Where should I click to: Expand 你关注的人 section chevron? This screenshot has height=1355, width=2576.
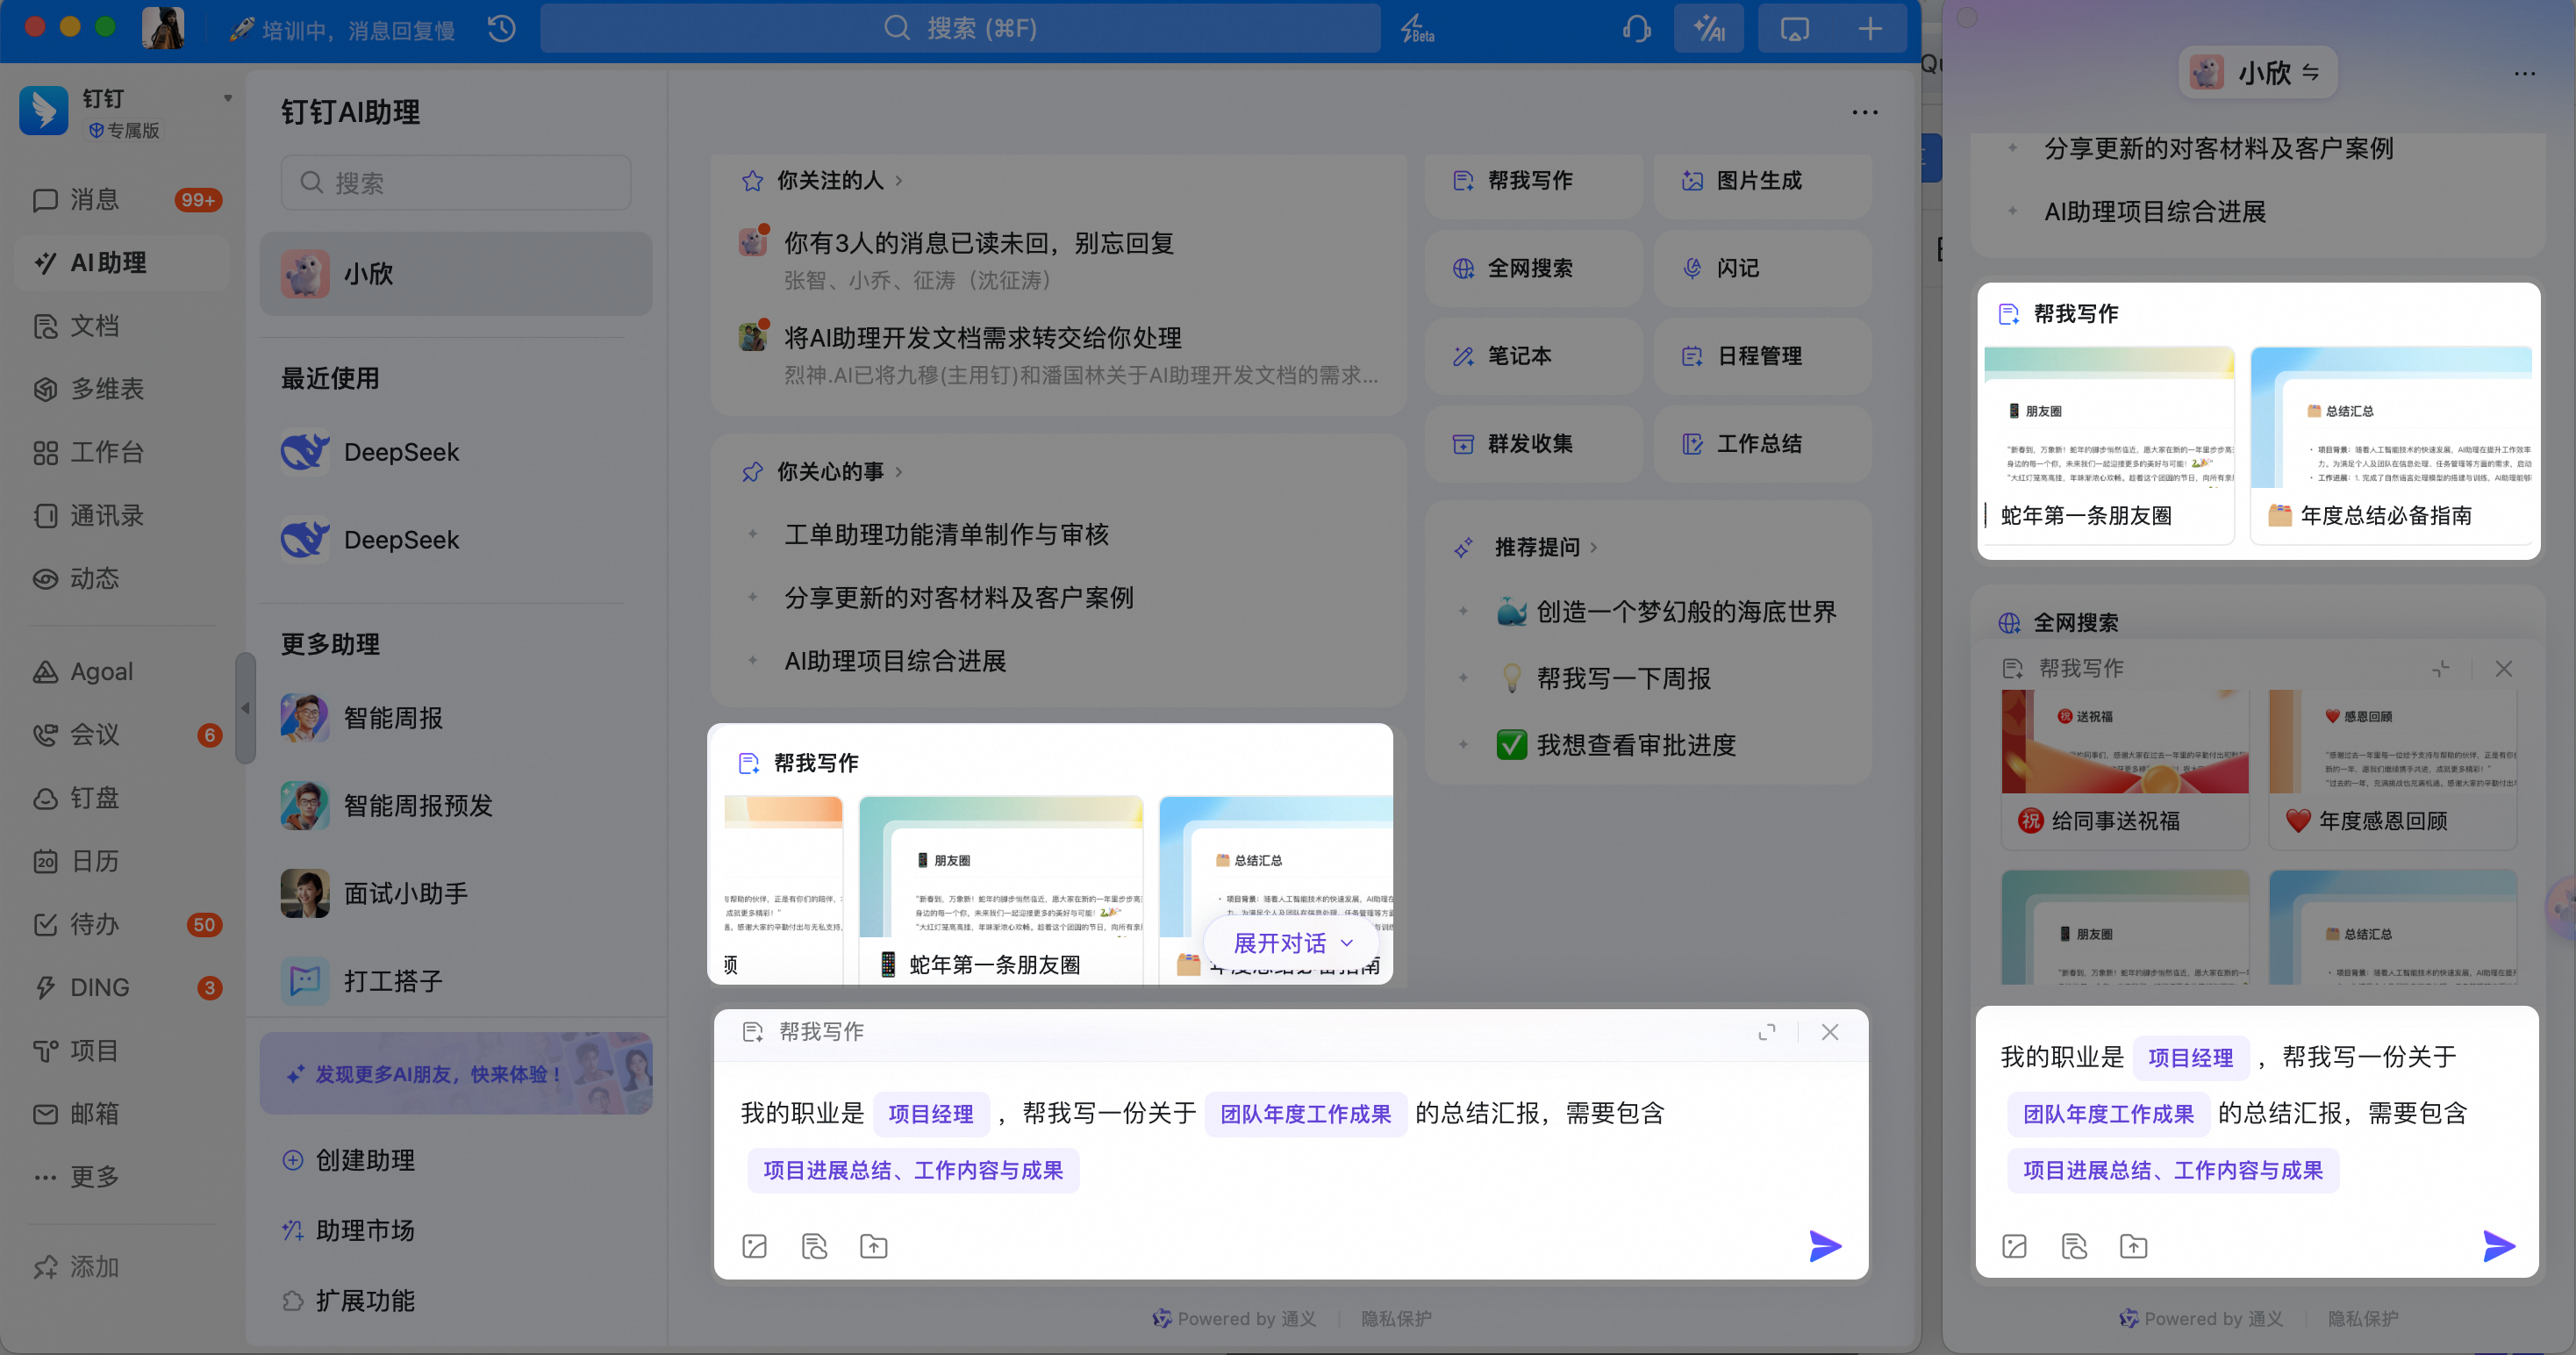899,181
